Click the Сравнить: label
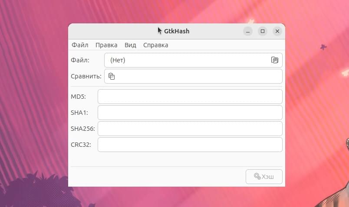349x207 pixels. coord(86,76)
